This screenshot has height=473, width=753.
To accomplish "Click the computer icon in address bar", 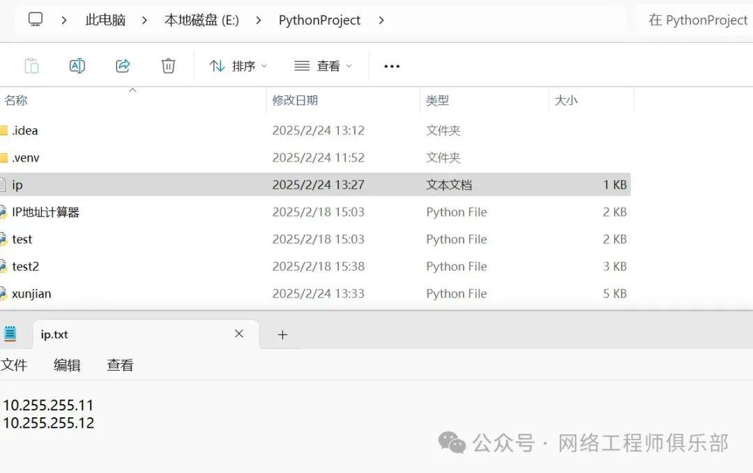I will pos(35,20).
